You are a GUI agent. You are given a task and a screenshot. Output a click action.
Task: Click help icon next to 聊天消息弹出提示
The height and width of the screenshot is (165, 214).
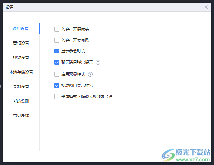[98, 62]
